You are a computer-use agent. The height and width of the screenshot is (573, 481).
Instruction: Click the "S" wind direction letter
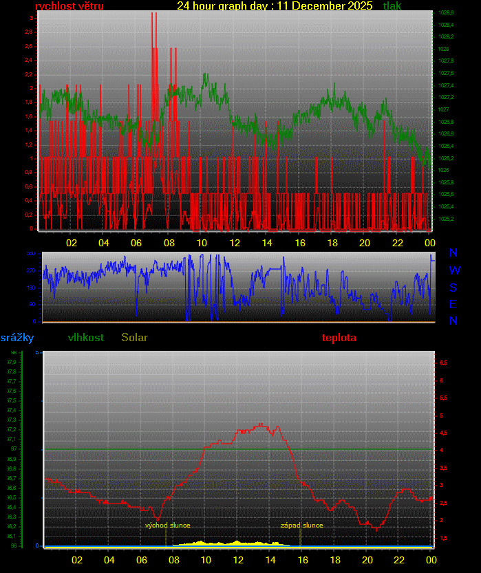click(x=453, y=288)
